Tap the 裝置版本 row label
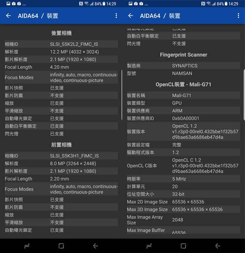The width and height of the screenshot is (245, 253). click(136, 132)
